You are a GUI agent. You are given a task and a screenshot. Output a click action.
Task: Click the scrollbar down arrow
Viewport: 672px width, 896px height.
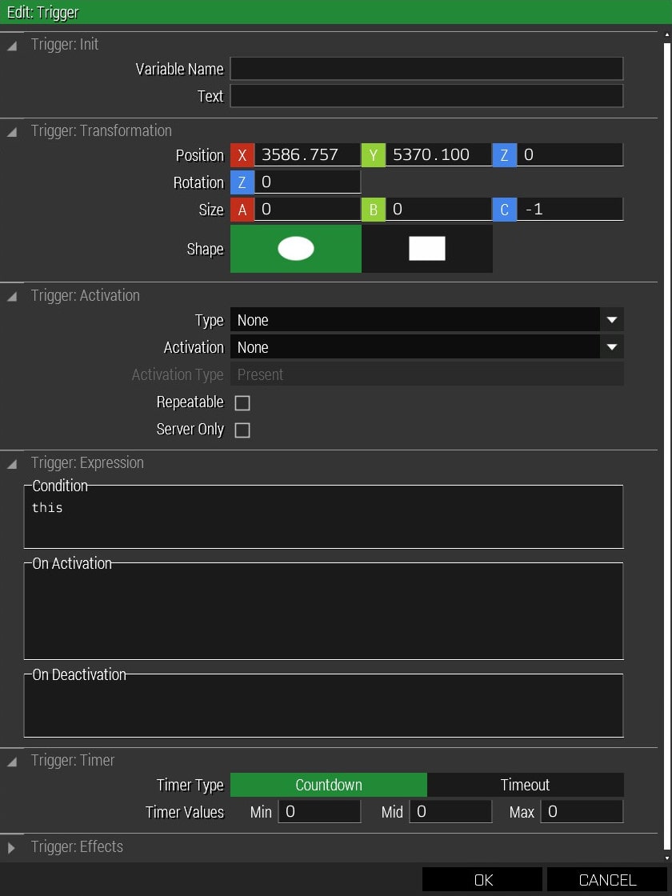667,858
